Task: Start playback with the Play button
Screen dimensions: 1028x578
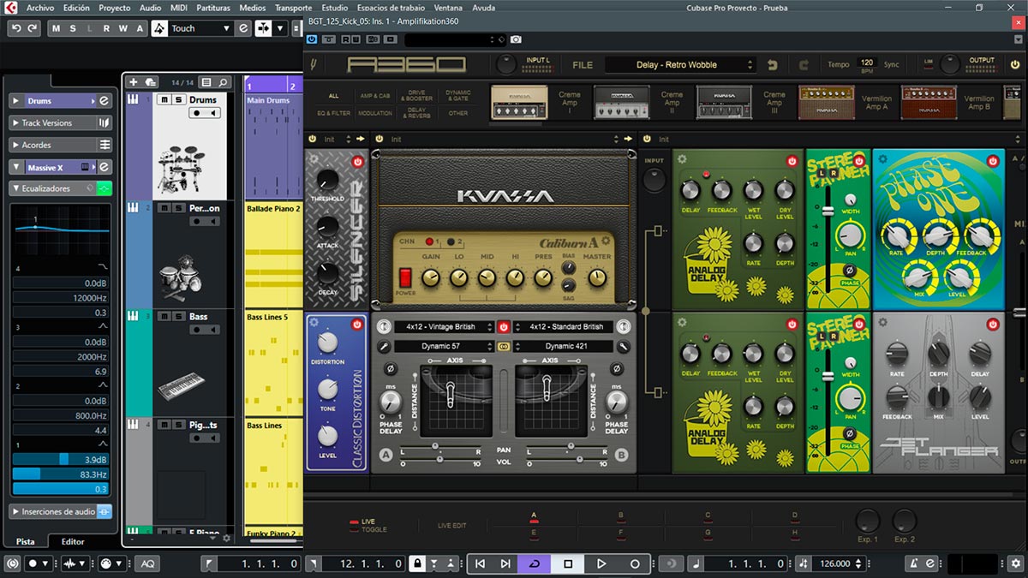Action: (601, 563)
